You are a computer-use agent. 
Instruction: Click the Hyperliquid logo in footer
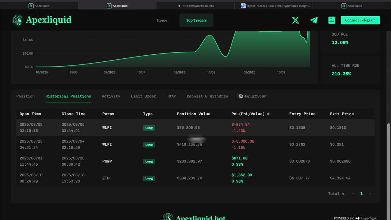(x=366, y=218)
